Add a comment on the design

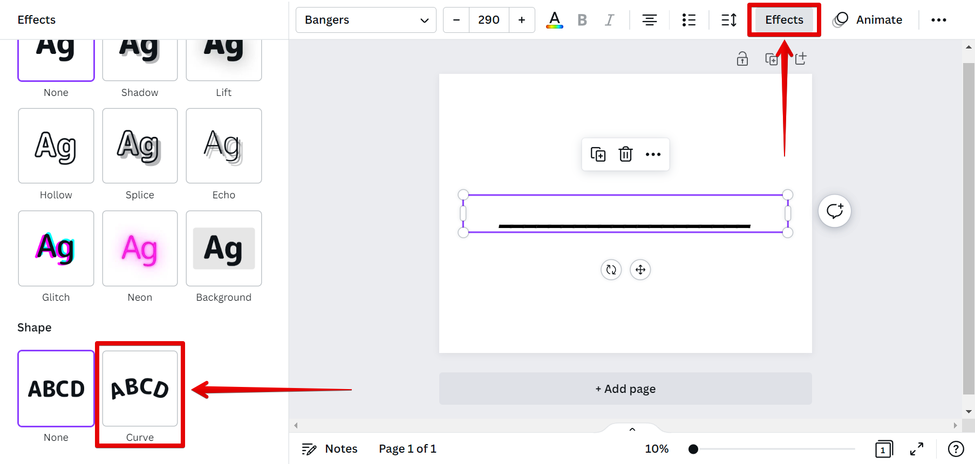tap(835, 211)
